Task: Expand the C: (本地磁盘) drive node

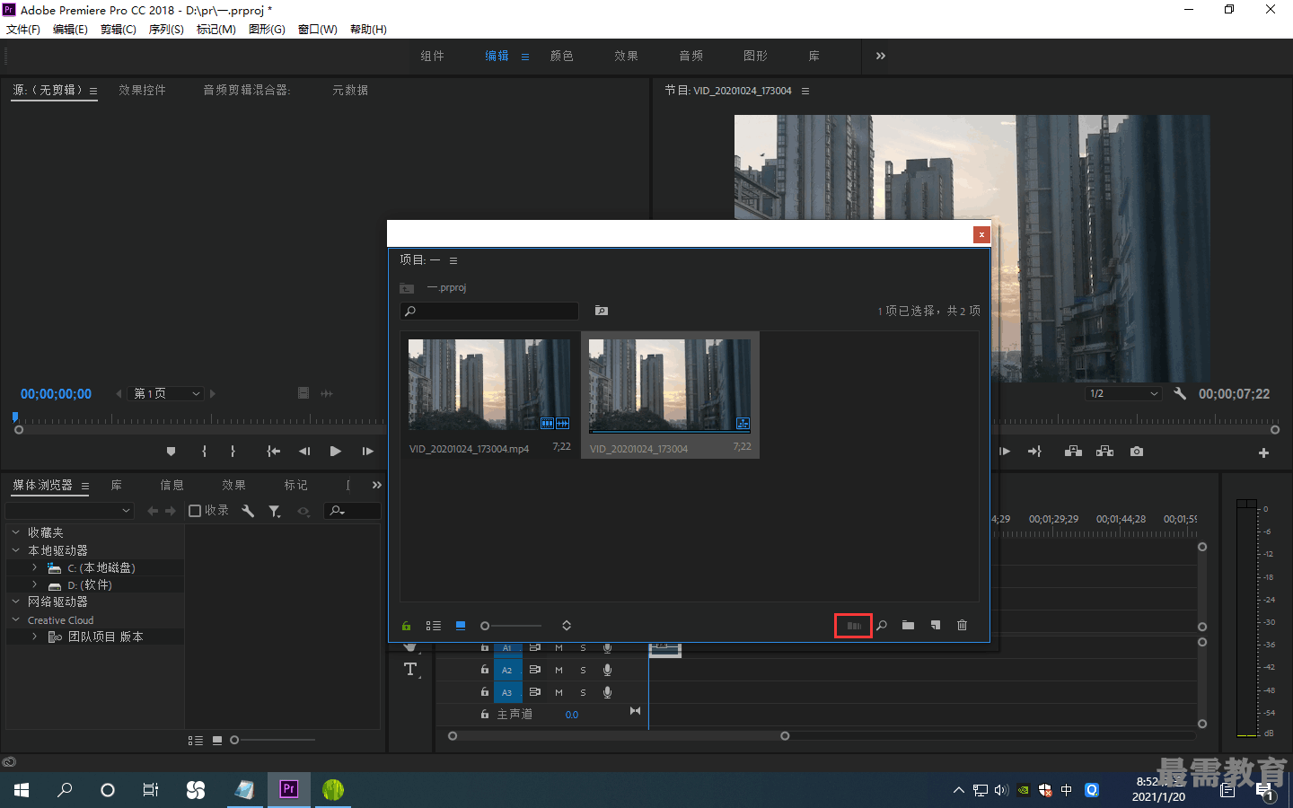Action: 34,567
